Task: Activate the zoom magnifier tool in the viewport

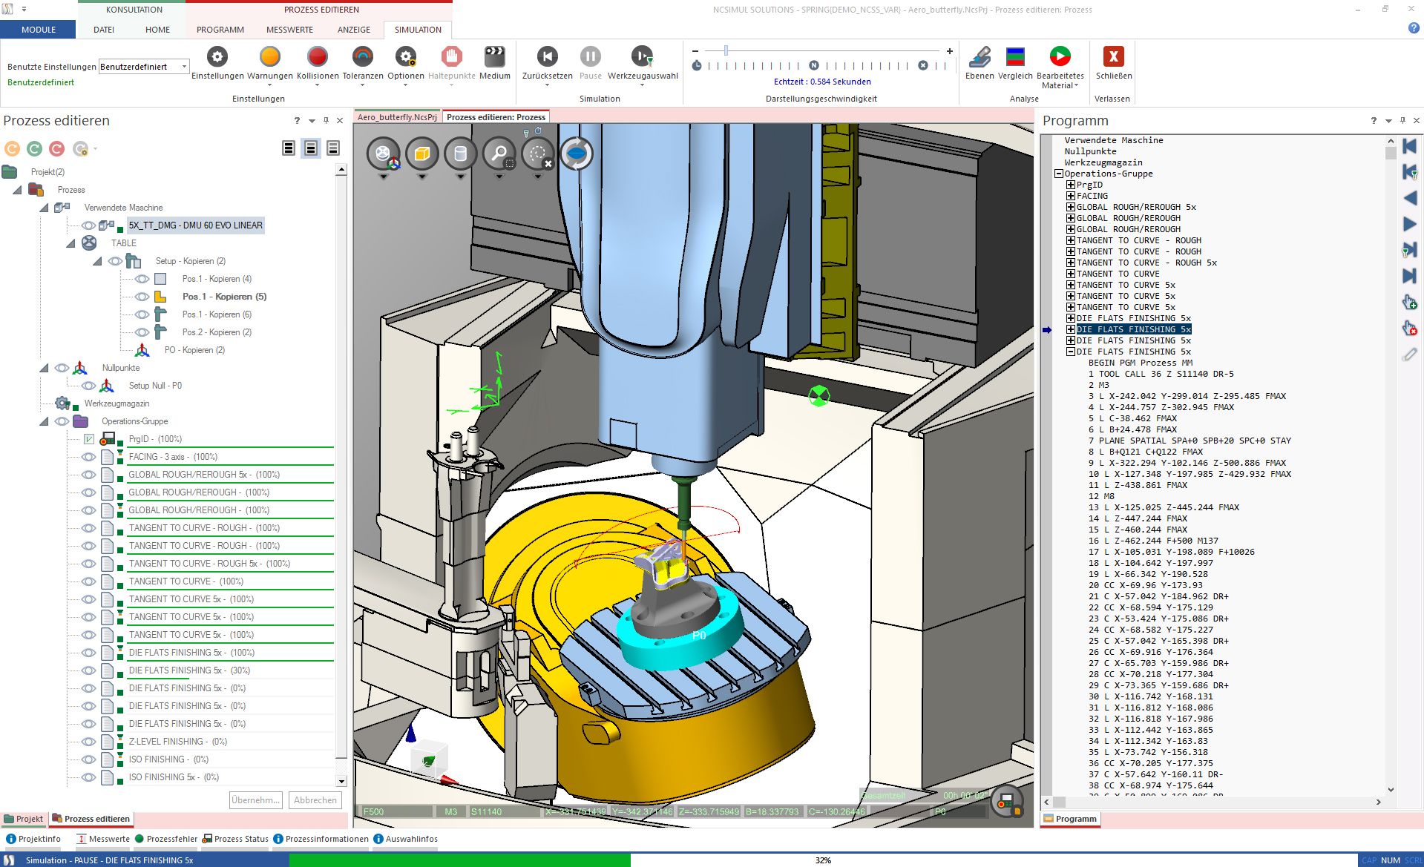Action: [x=499, y=154]
